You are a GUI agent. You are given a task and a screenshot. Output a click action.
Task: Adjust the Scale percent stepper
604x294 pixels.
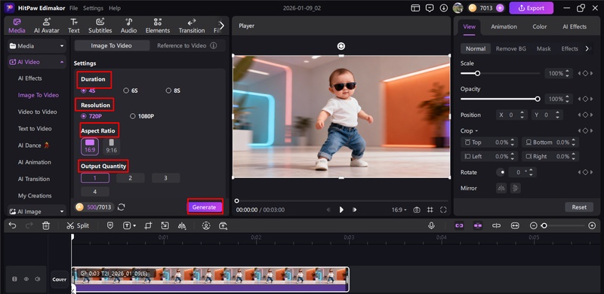(x=567, y=73)
